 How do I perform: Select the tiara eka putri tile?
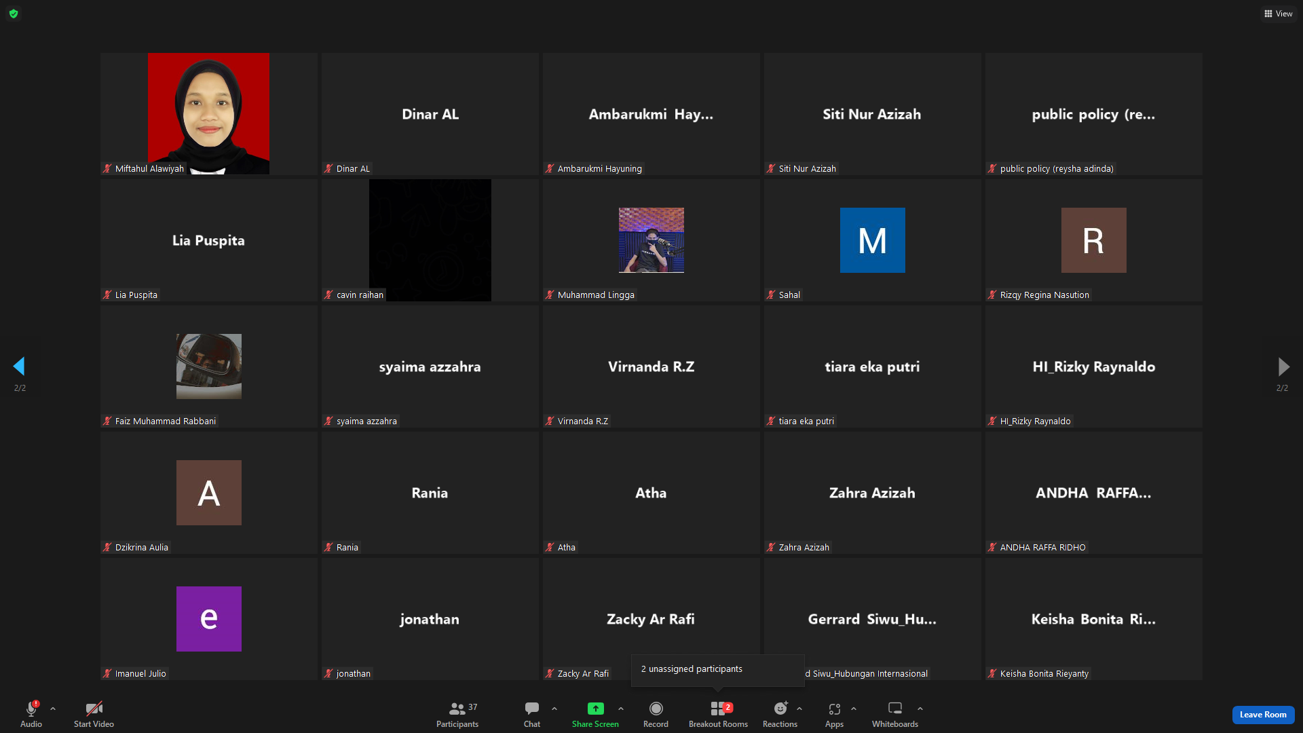(873, 366)
